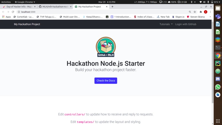The width and height of the screenshot is (222, 125).
Task: Click the page vertical scrollbar
Action: (213, 62)
